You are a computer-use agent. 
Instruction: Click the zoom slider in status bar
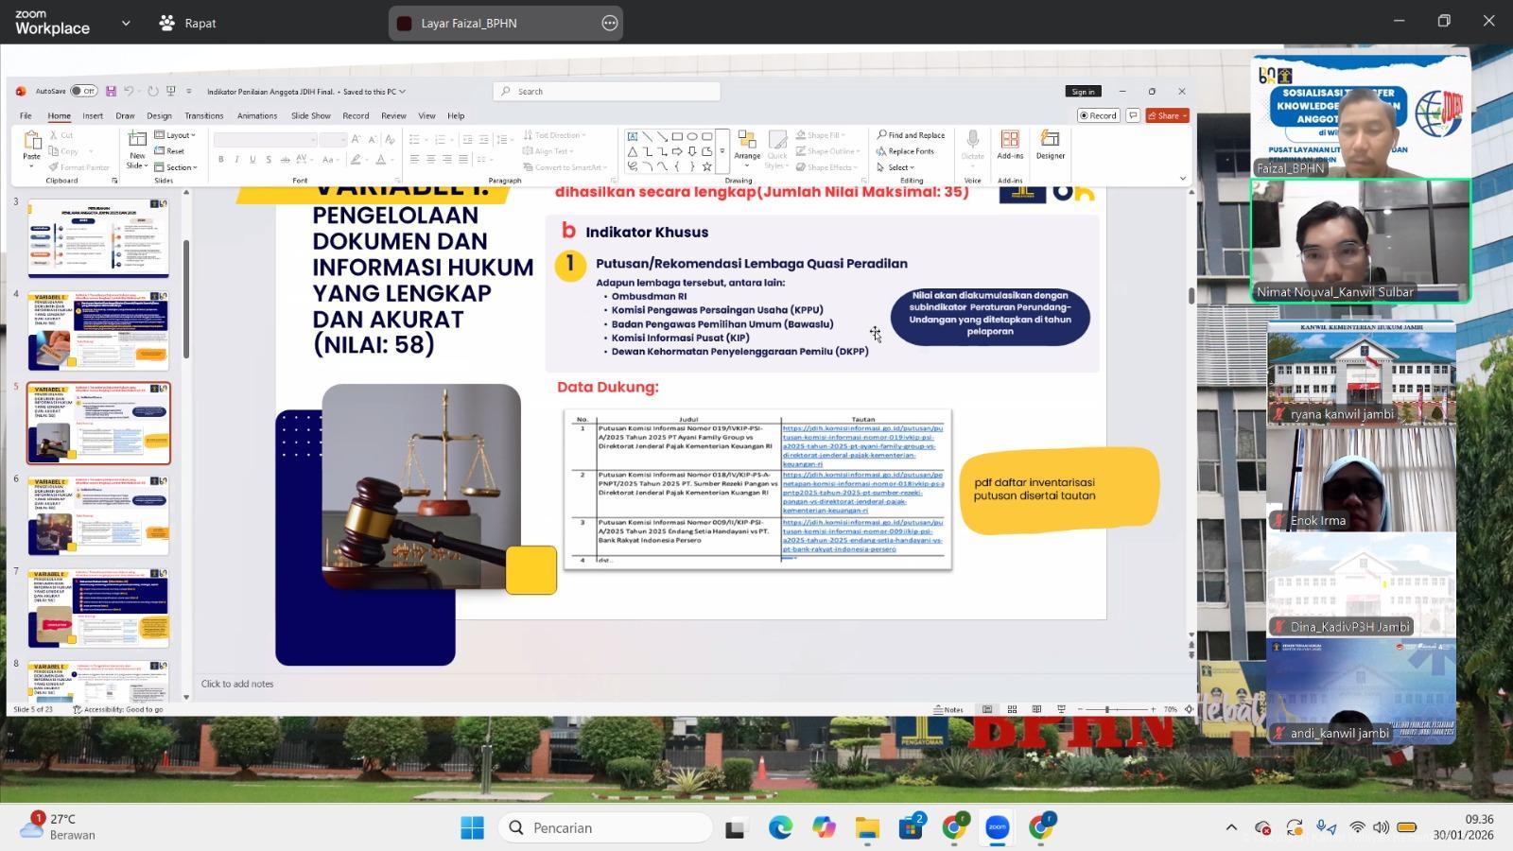coord(1106,709)
